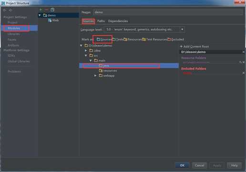Edit properties of the resource folder entry
The width and height of the screenshot is (246, 172).
coord(240,62)
